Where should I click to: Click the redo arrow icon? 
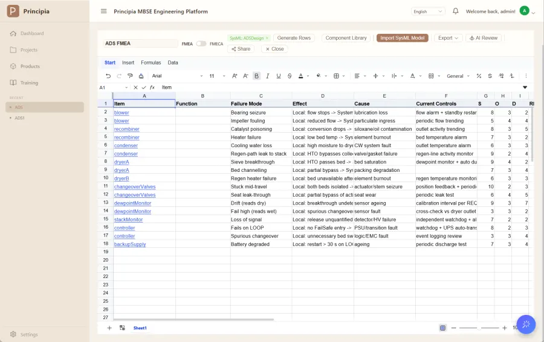pos(119,76)
